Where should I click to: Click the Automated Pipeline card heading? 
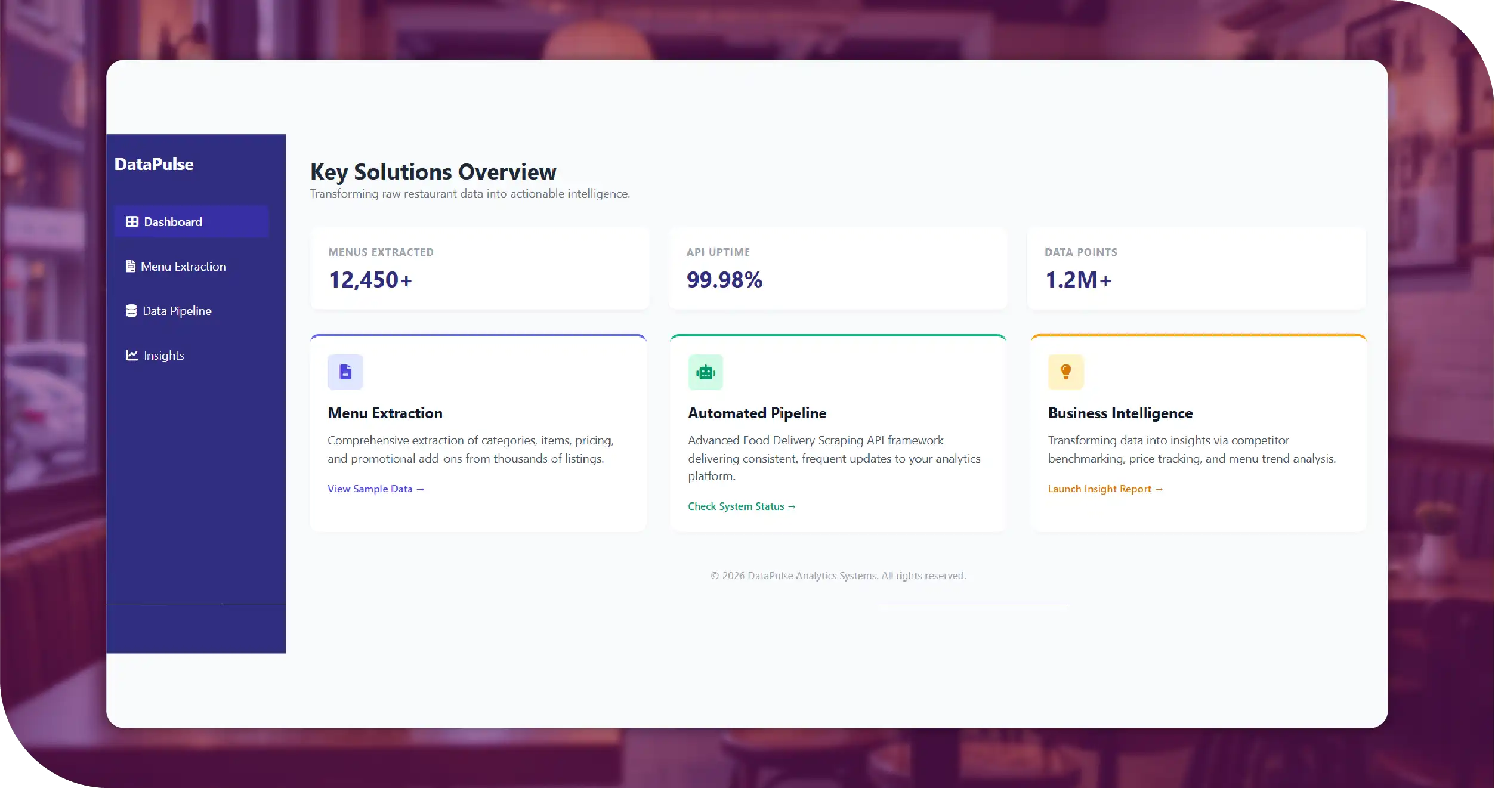pyautogui.click(x=757, y=413)
